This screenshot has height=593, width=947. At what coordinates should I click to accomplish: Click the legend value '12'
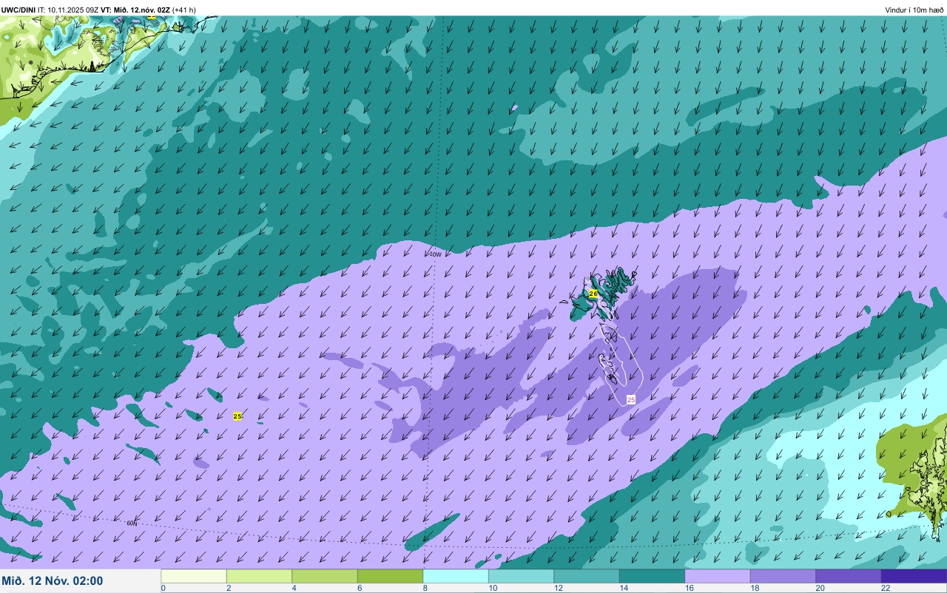[558, 588]
